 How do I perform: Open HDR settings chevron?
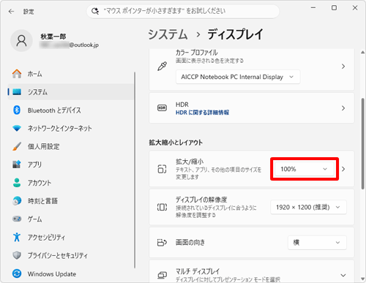343,108
